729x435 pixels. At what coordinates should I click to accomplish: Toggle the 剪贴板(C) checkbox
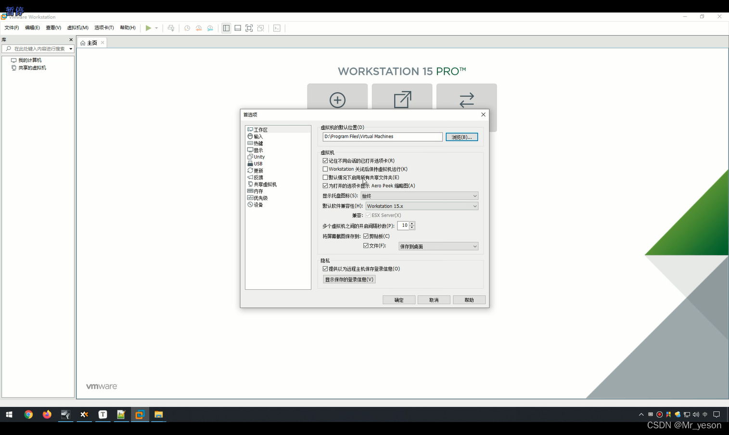tap(366, 236)
